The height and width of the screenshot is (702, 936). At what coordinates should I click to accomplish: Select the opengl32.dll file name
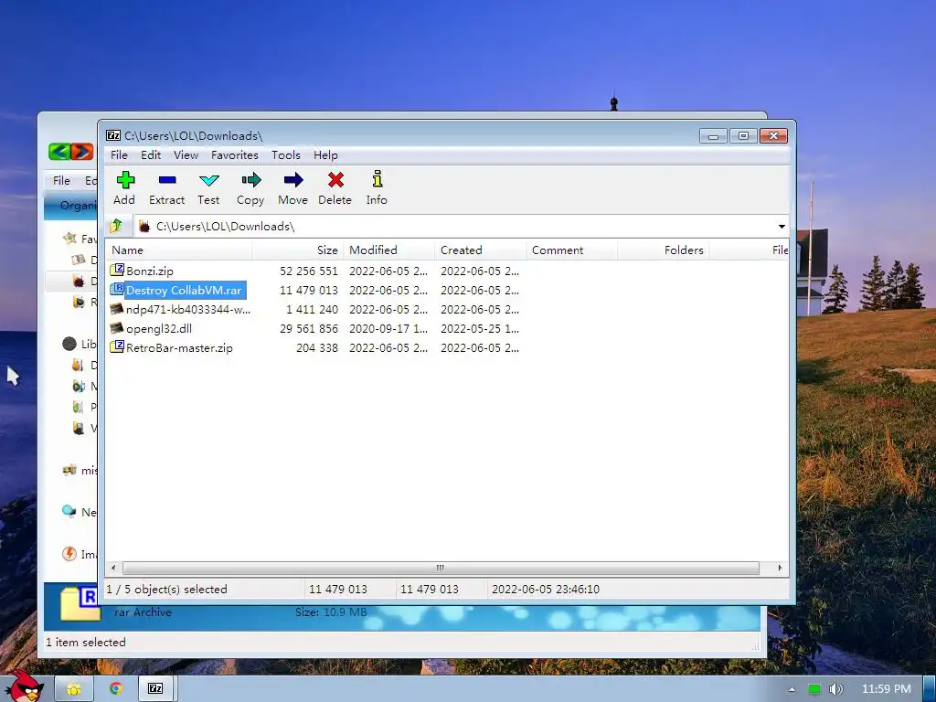[x=159, y=328]
